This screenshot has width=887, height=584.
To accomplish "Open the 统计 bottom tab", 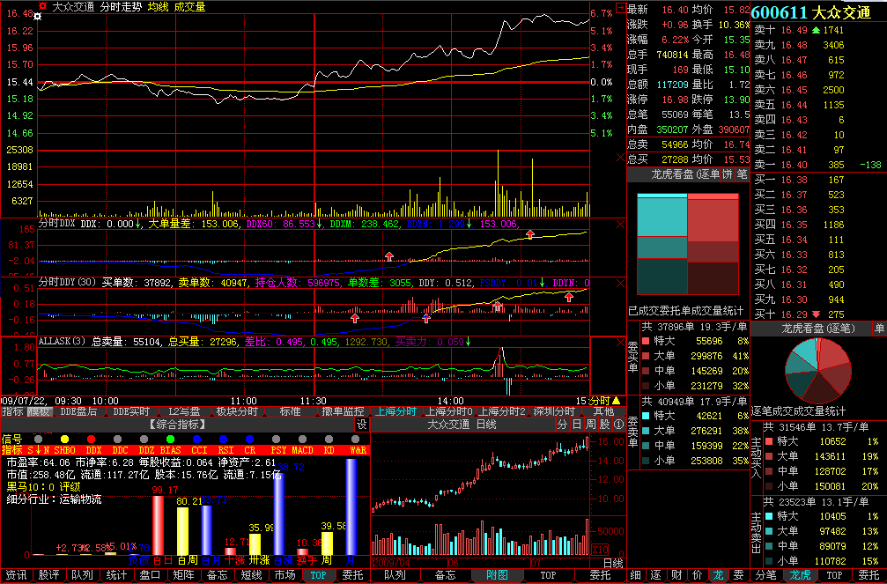I will tap(116, 575).
